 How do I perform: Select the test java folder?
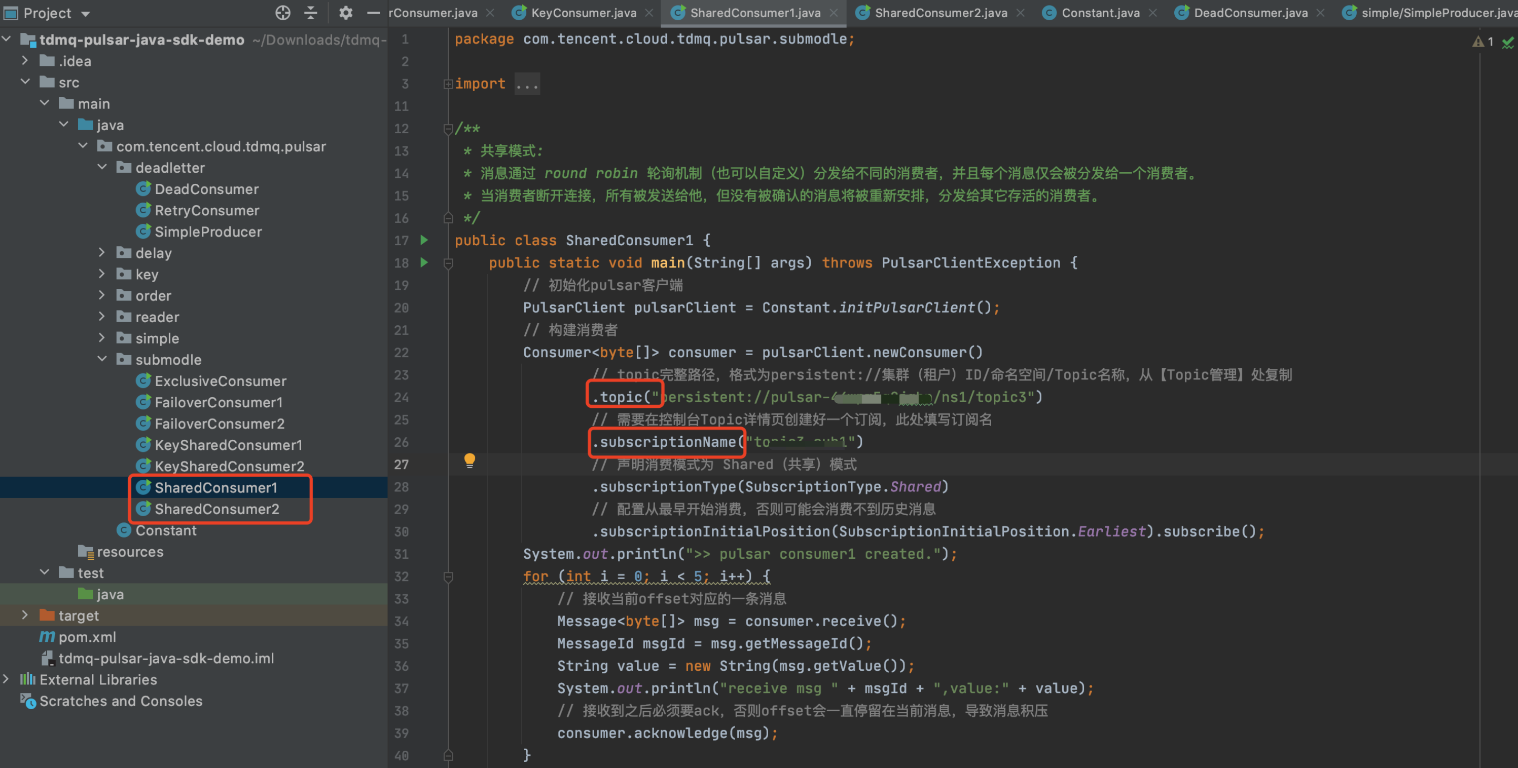[110, 594]
